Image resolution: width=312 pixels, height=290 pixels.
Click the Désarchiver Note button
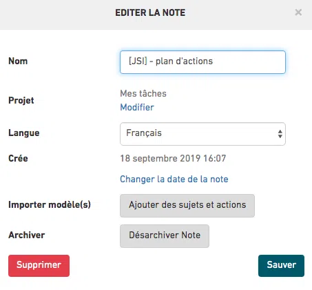tap(165, 236)
